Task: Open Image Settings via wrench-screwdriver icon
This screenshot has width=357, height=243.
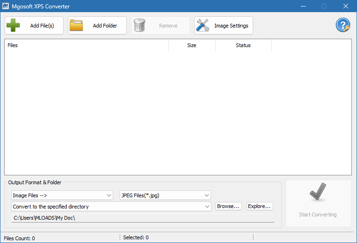Action: [x=203, y=25]
